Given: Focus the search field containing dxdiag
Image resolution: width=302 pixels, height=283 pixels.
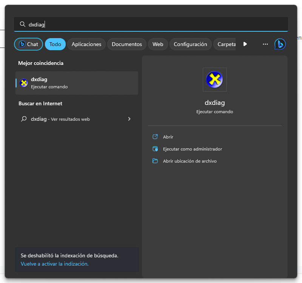Looking at the screenshot, I should [x=151, y=24].
